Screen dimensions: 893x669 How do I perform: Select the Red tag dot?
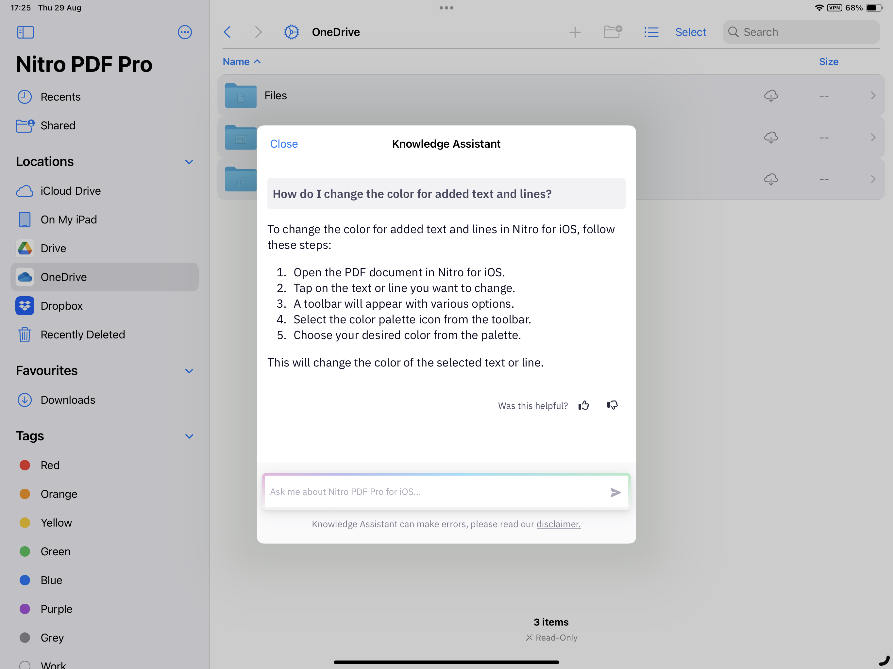pyautogui.click(x=25, y=465)
